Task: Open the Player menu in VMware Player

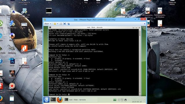Action: (x=48, y=24)
